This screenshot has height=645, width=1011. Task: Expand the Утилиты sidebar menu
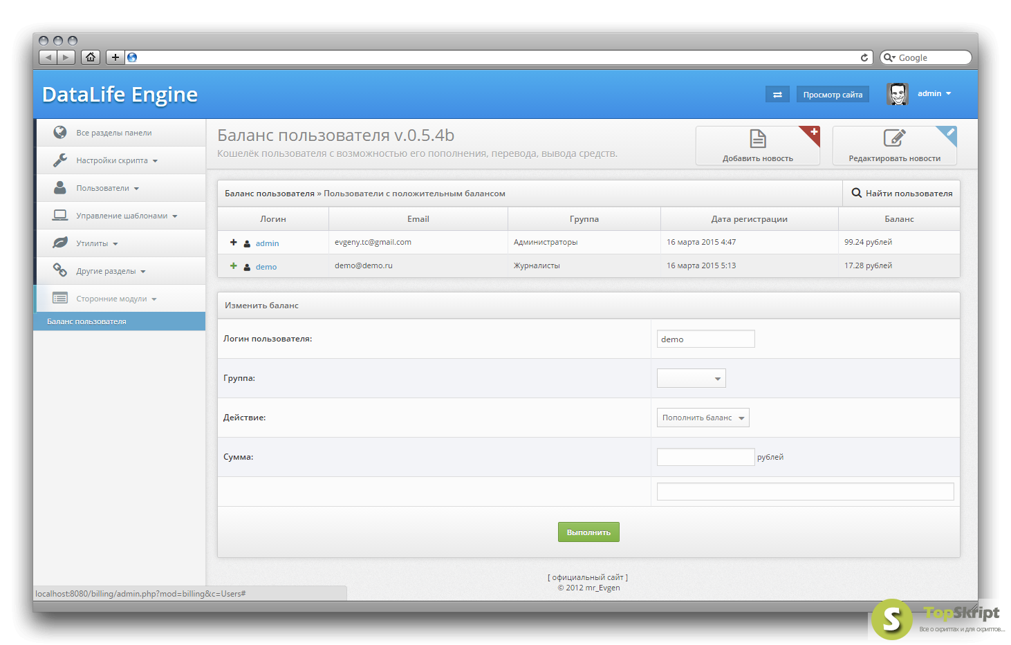tap(115, 244)
